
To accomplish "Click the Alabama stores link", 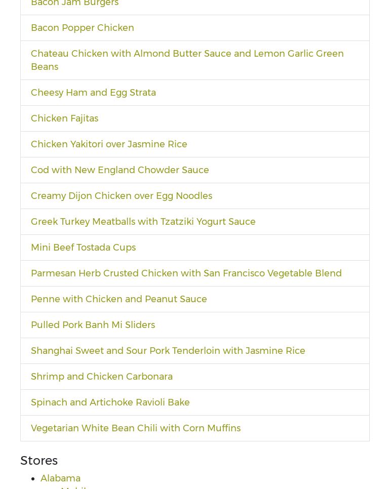I will [60, 478].
